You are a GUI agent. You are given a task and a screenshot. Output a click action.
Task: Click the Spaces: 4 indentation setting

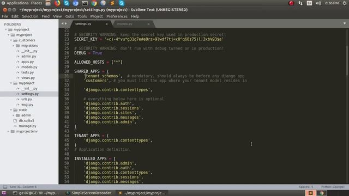click(305, 187)
